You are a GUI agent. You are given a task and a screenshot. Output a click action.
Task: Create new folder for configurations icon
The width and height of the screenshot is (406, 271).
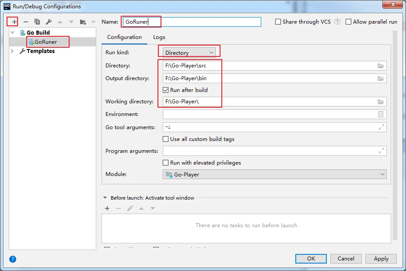[x=83, y=22]
